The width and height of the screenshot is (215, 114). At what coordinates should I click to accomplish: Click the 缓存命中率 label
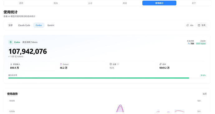(x=12, y=75)
